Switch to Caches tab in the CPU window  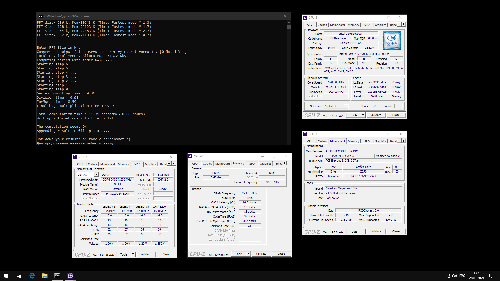(322, 25)
